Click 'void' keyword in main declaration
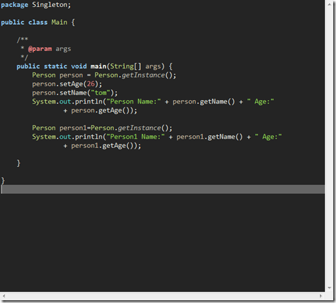The width and height of the screenshot is (336, 303). coord(79,66)
